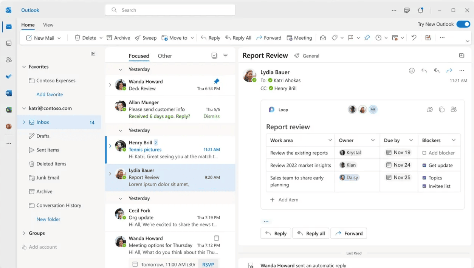Select the People icon in the left rail
Viewport: 474px width, 268px height.
coord(8,60)
